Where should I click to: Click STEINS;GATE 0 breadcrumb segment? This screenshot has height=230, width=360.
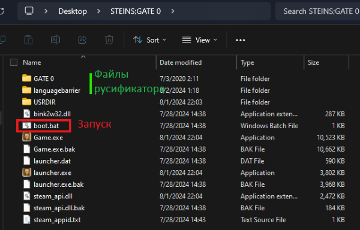(136, 11)
